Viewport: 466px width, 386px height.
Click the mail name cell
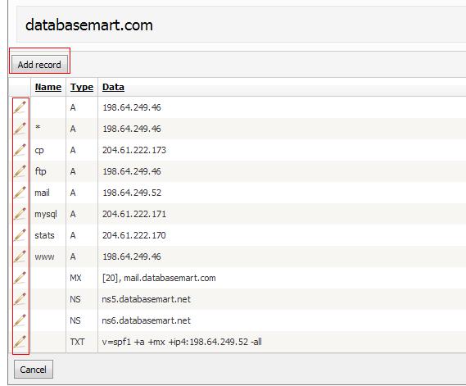tap(43, 193)
